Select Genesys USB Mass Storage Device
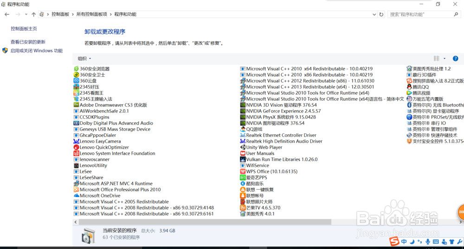 [x=112, y=129]
